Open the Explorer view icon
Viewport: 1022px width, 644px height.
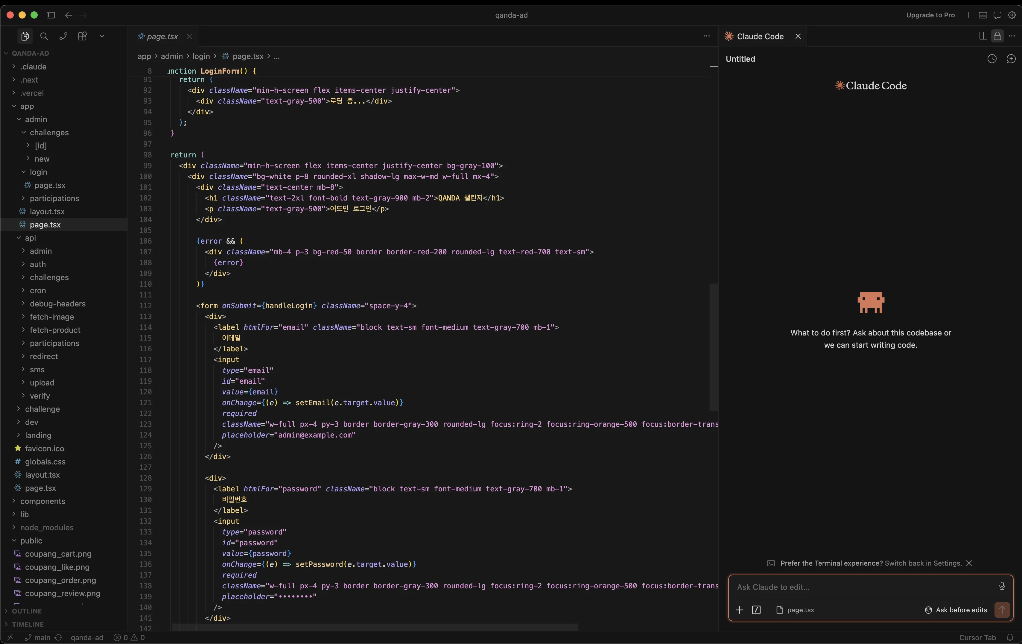click(25, 36)
